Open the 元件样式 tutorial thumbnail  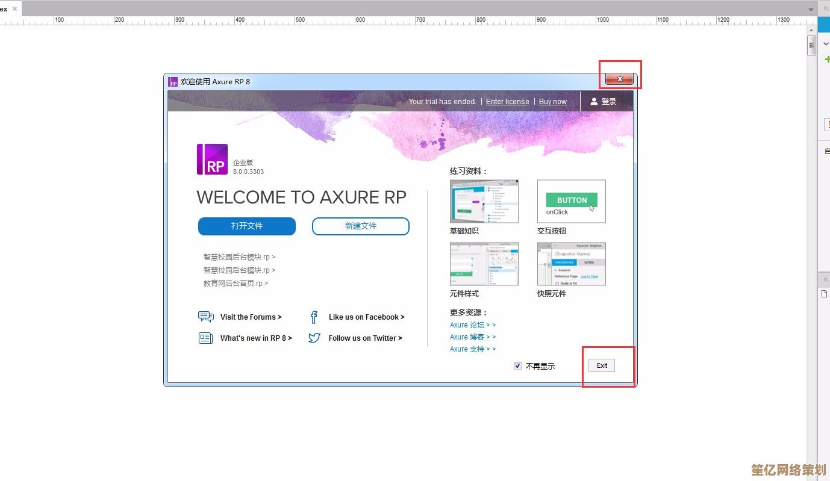click(x=484, y=264)
